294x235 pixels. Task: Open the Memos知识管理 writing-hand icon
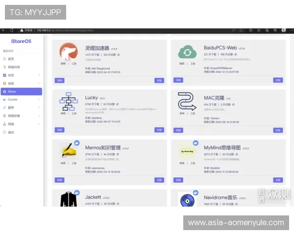pyautogui.click(x=69, y=150)
